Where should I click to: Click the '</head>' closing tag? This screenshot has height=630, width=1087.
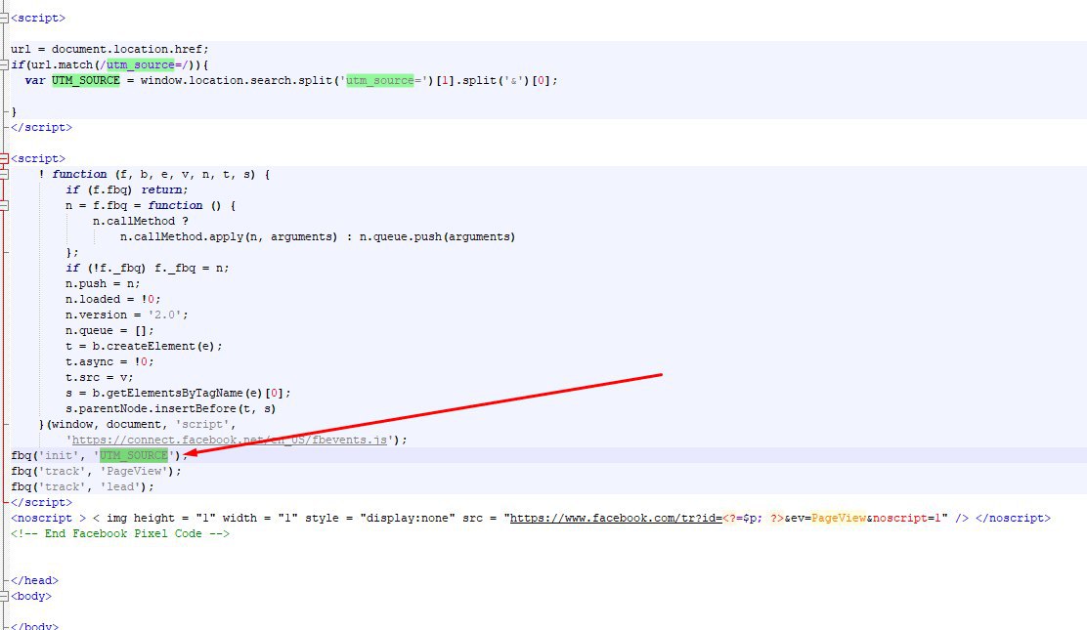point(34,581)
